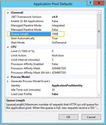106x125 pixels.
Task: Select the .NET Framework Version row
Action: point(53,17)
